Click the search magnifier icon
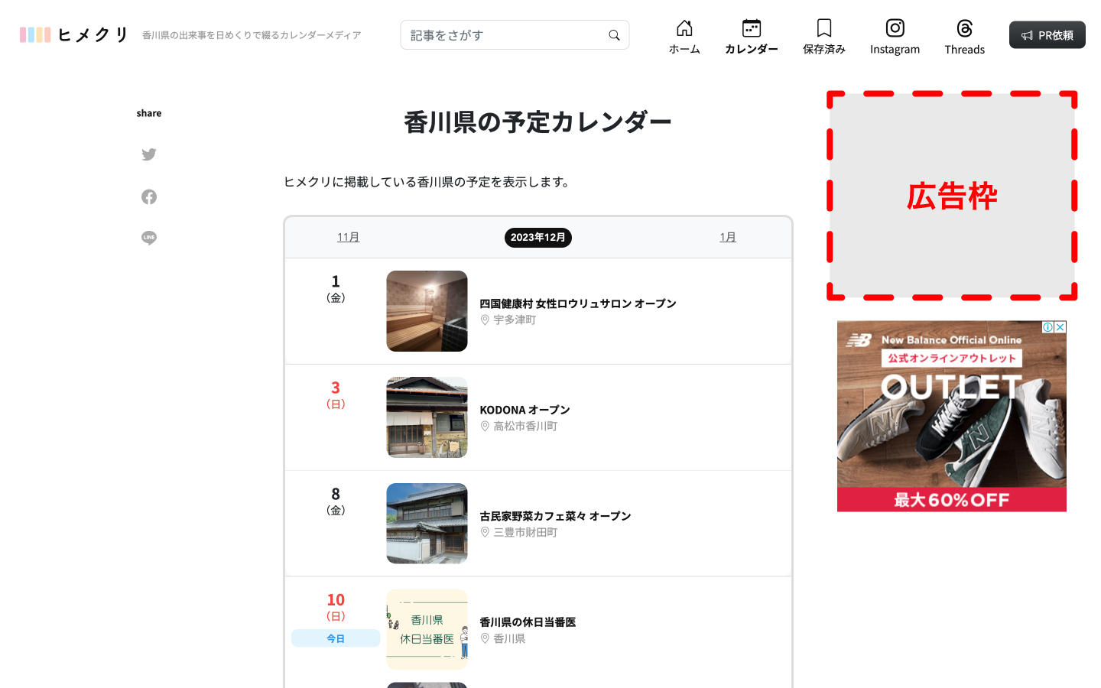 (614, 35)
